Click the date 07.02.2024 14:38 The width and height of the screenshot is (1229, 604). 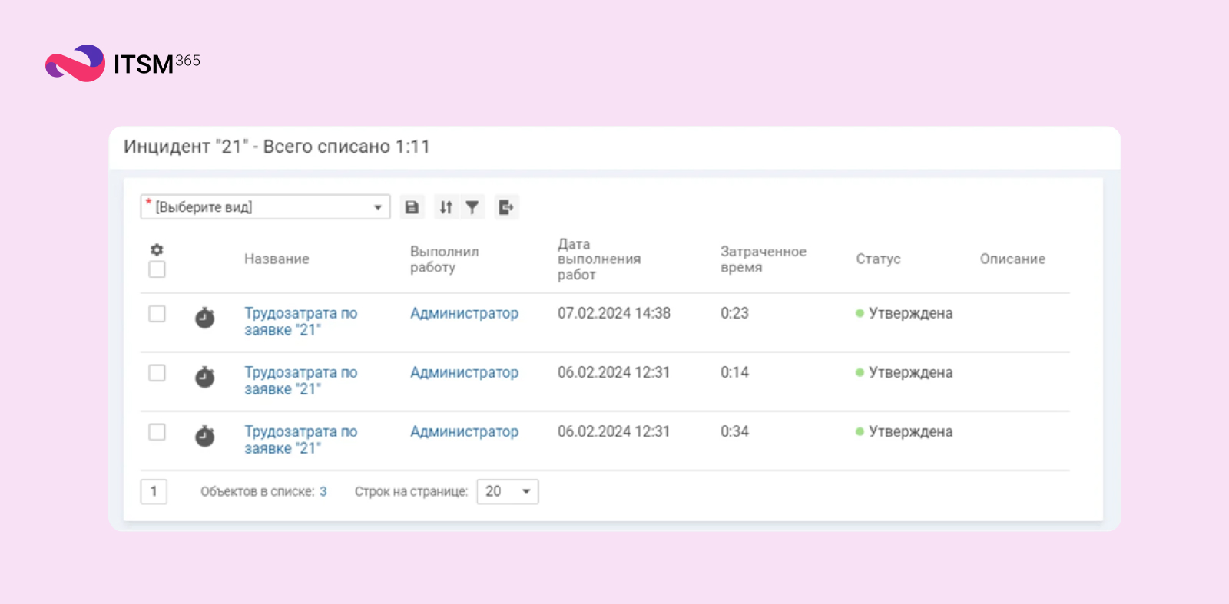click(x=614, y=313)
